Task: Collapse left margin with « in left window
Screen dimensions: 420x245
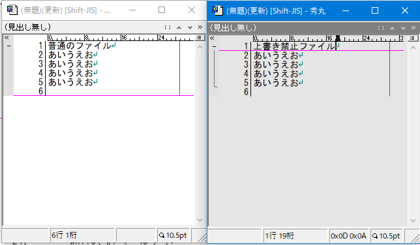Action: 7,38
